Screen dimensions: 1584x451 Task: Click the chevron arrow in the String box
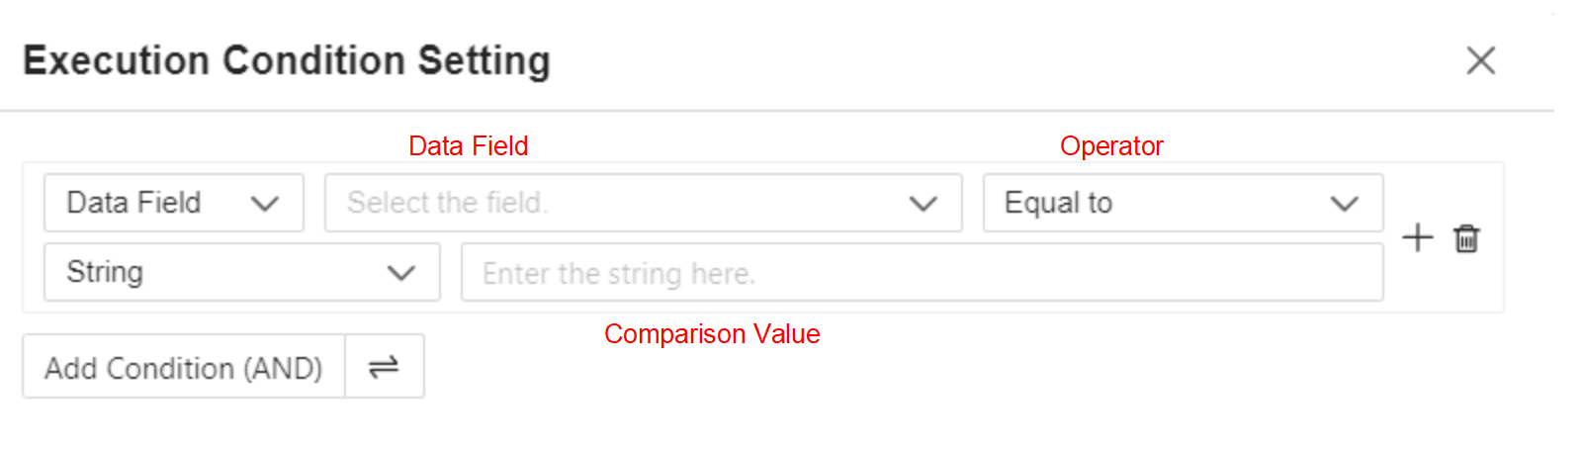400,273
